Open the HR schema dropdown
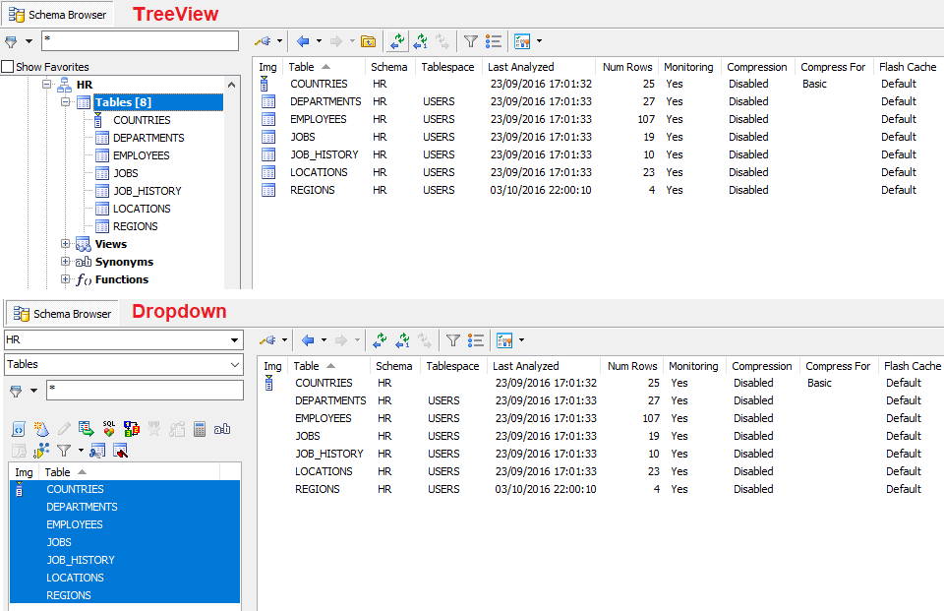 point(234,339)
